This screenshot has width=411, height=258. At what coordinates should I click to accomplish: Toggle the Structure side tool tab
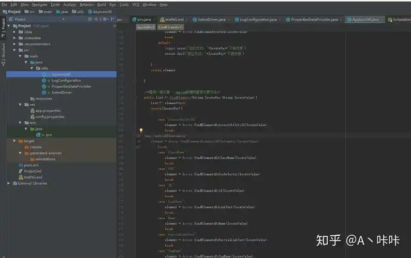coord(4,54)
